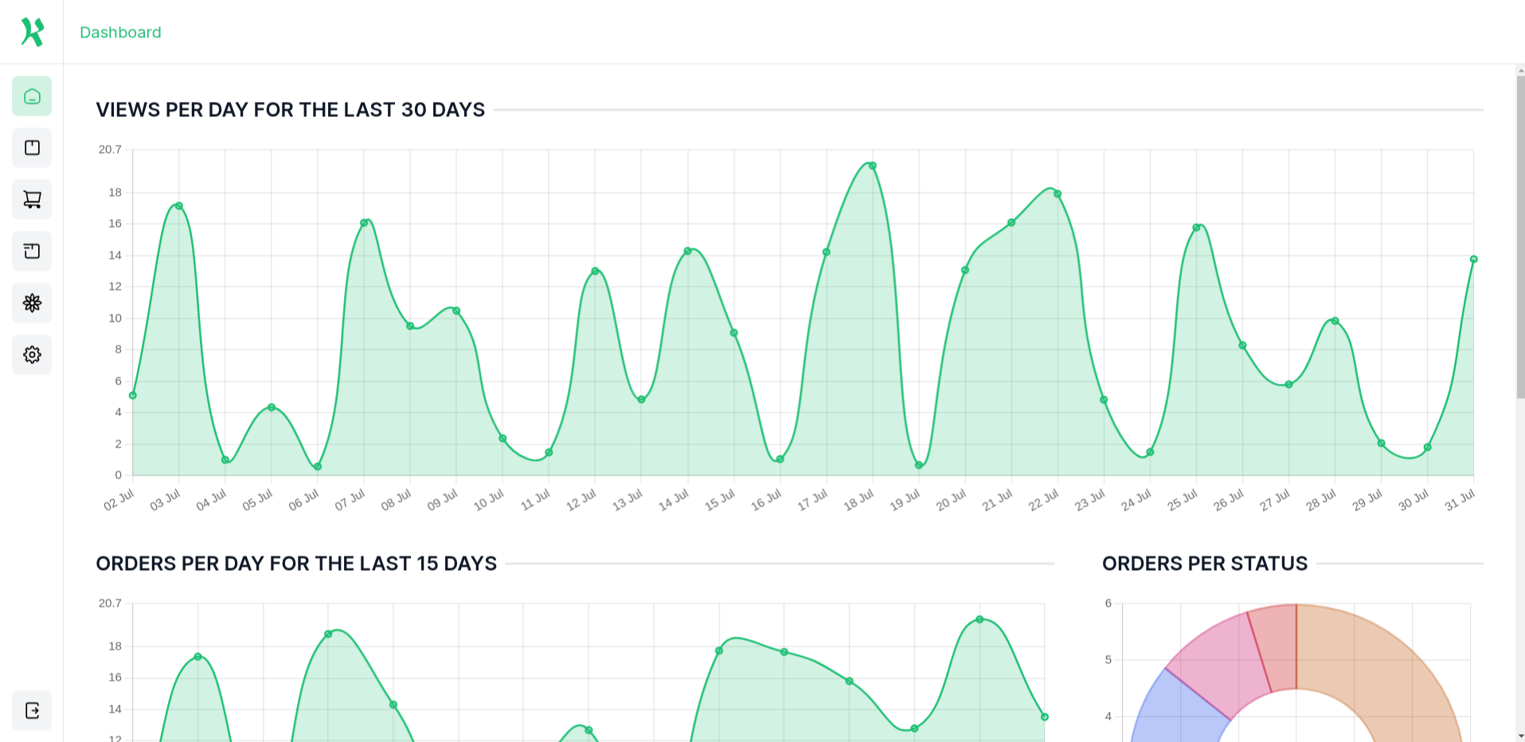Screen dimensions: 1525x742
Task: Click the green app logo
Action: pyautogui.click(x=32, y=32)
